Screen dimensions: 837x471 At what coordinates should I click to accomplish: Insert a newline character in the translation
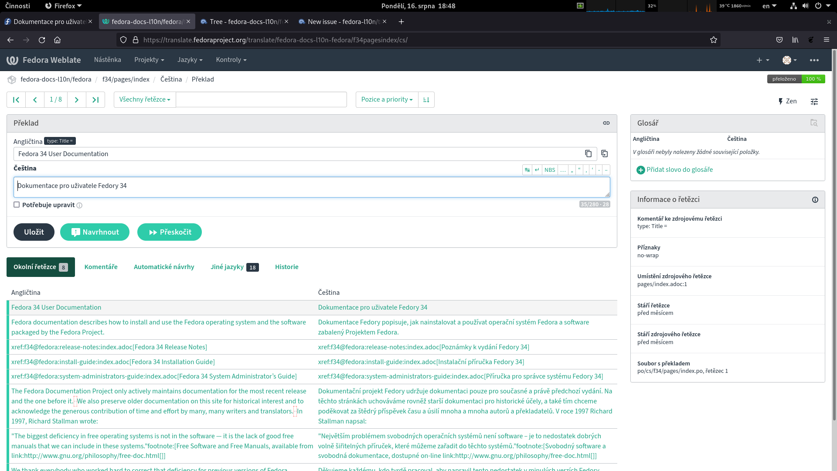[537, 170]
